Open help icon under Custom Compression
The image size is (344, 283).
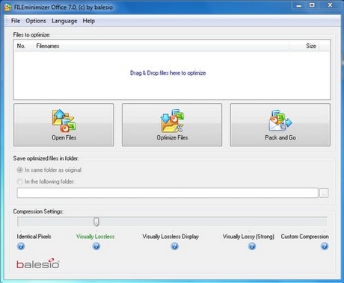click(x=325, y=246)
